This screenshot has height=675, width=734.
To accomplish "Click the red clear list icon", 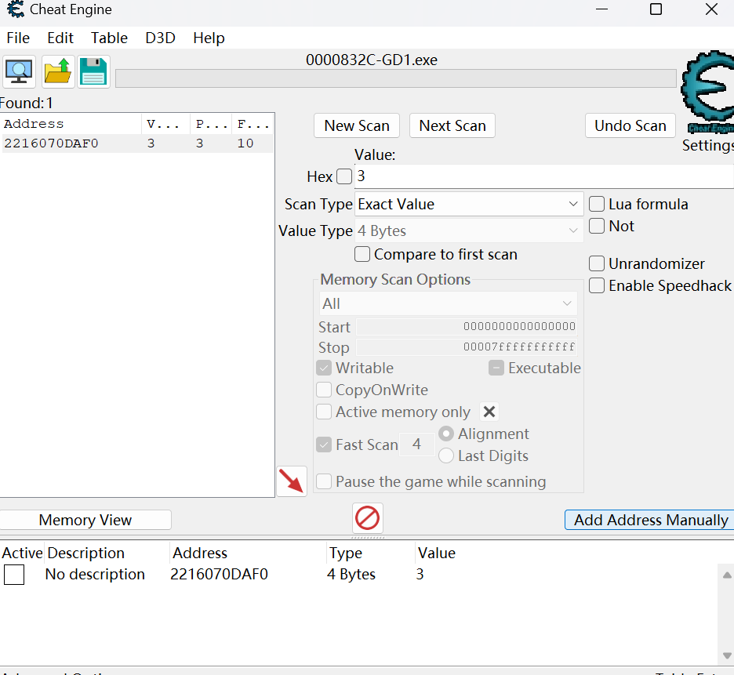I will (x=368, y=518).
